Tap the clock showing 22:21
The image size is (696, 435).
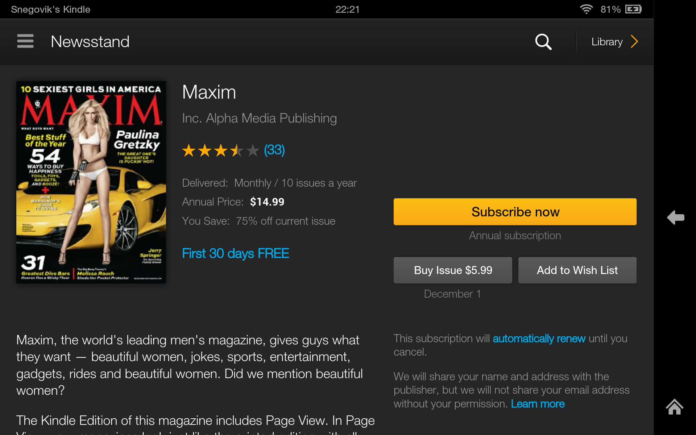click(x=347, y=9)
